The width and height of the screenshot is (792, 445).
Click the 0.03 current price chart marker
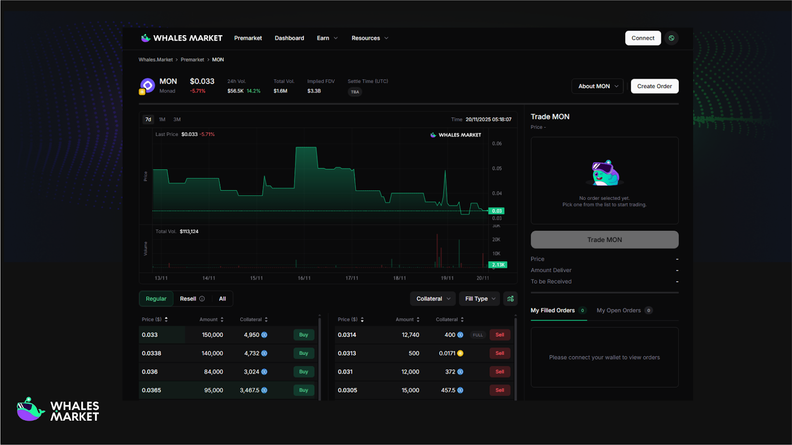pyautogui.click(x=496, y=211)
